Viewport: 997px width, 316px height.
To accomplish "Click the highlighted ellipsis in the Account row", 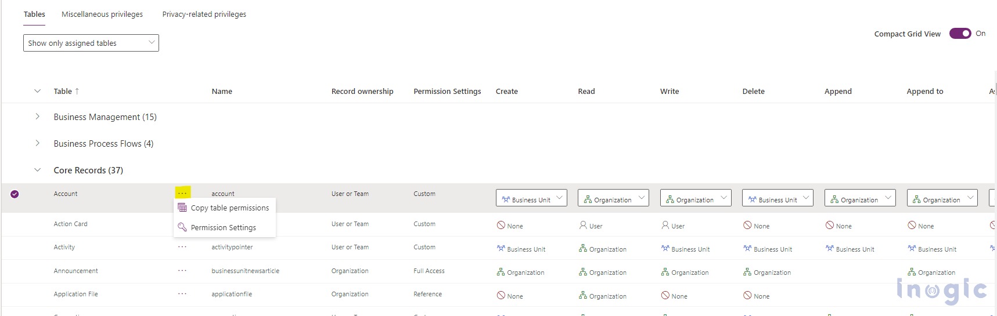I will click(x=182, y=192).
